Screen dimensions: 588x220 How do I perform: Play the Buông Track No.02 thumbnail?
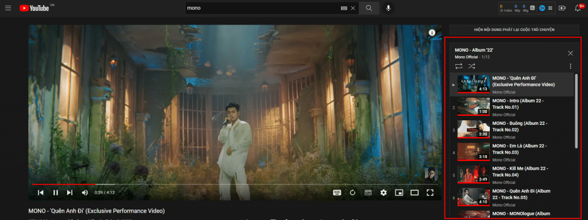coord(474,129)
